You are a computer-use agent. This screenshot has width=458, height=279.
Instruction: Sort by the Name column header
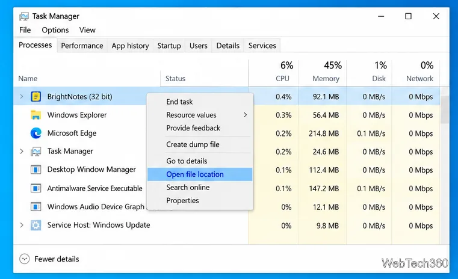coord(28,79)
